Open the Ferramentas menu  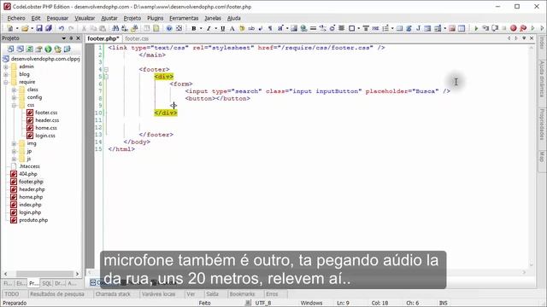184,18
